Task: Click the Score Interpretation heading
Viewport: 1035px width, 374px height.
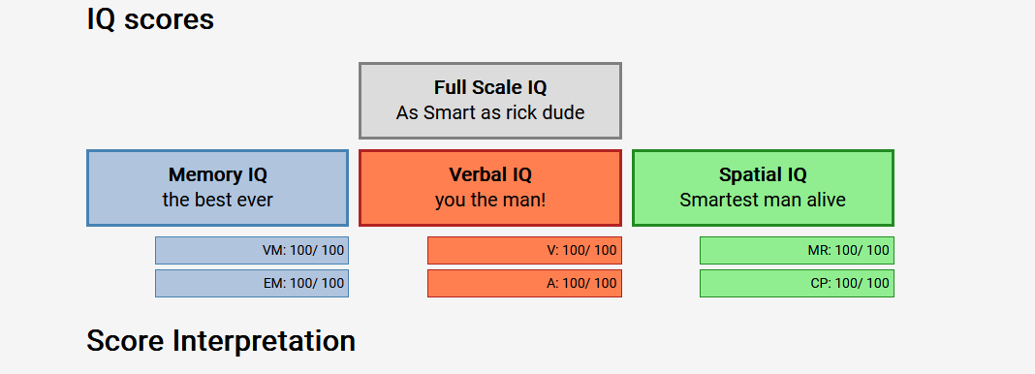Action: (221, 341)
